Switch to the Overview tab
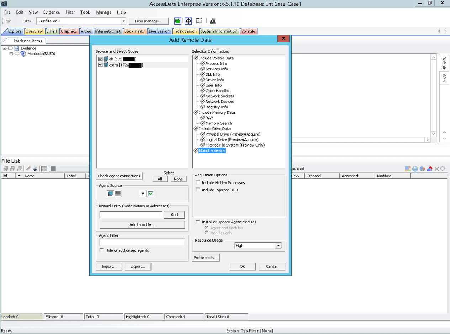The width and height of the screenshot is (450, 334). (34, 31)
